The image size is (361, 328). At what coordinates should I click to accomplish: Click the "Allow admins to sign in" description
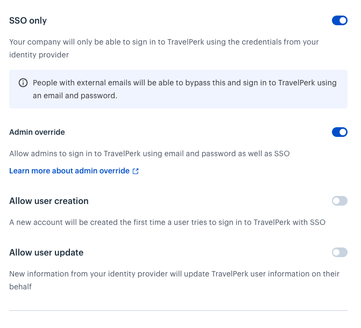pyautogui.click(x=150, y=154)
